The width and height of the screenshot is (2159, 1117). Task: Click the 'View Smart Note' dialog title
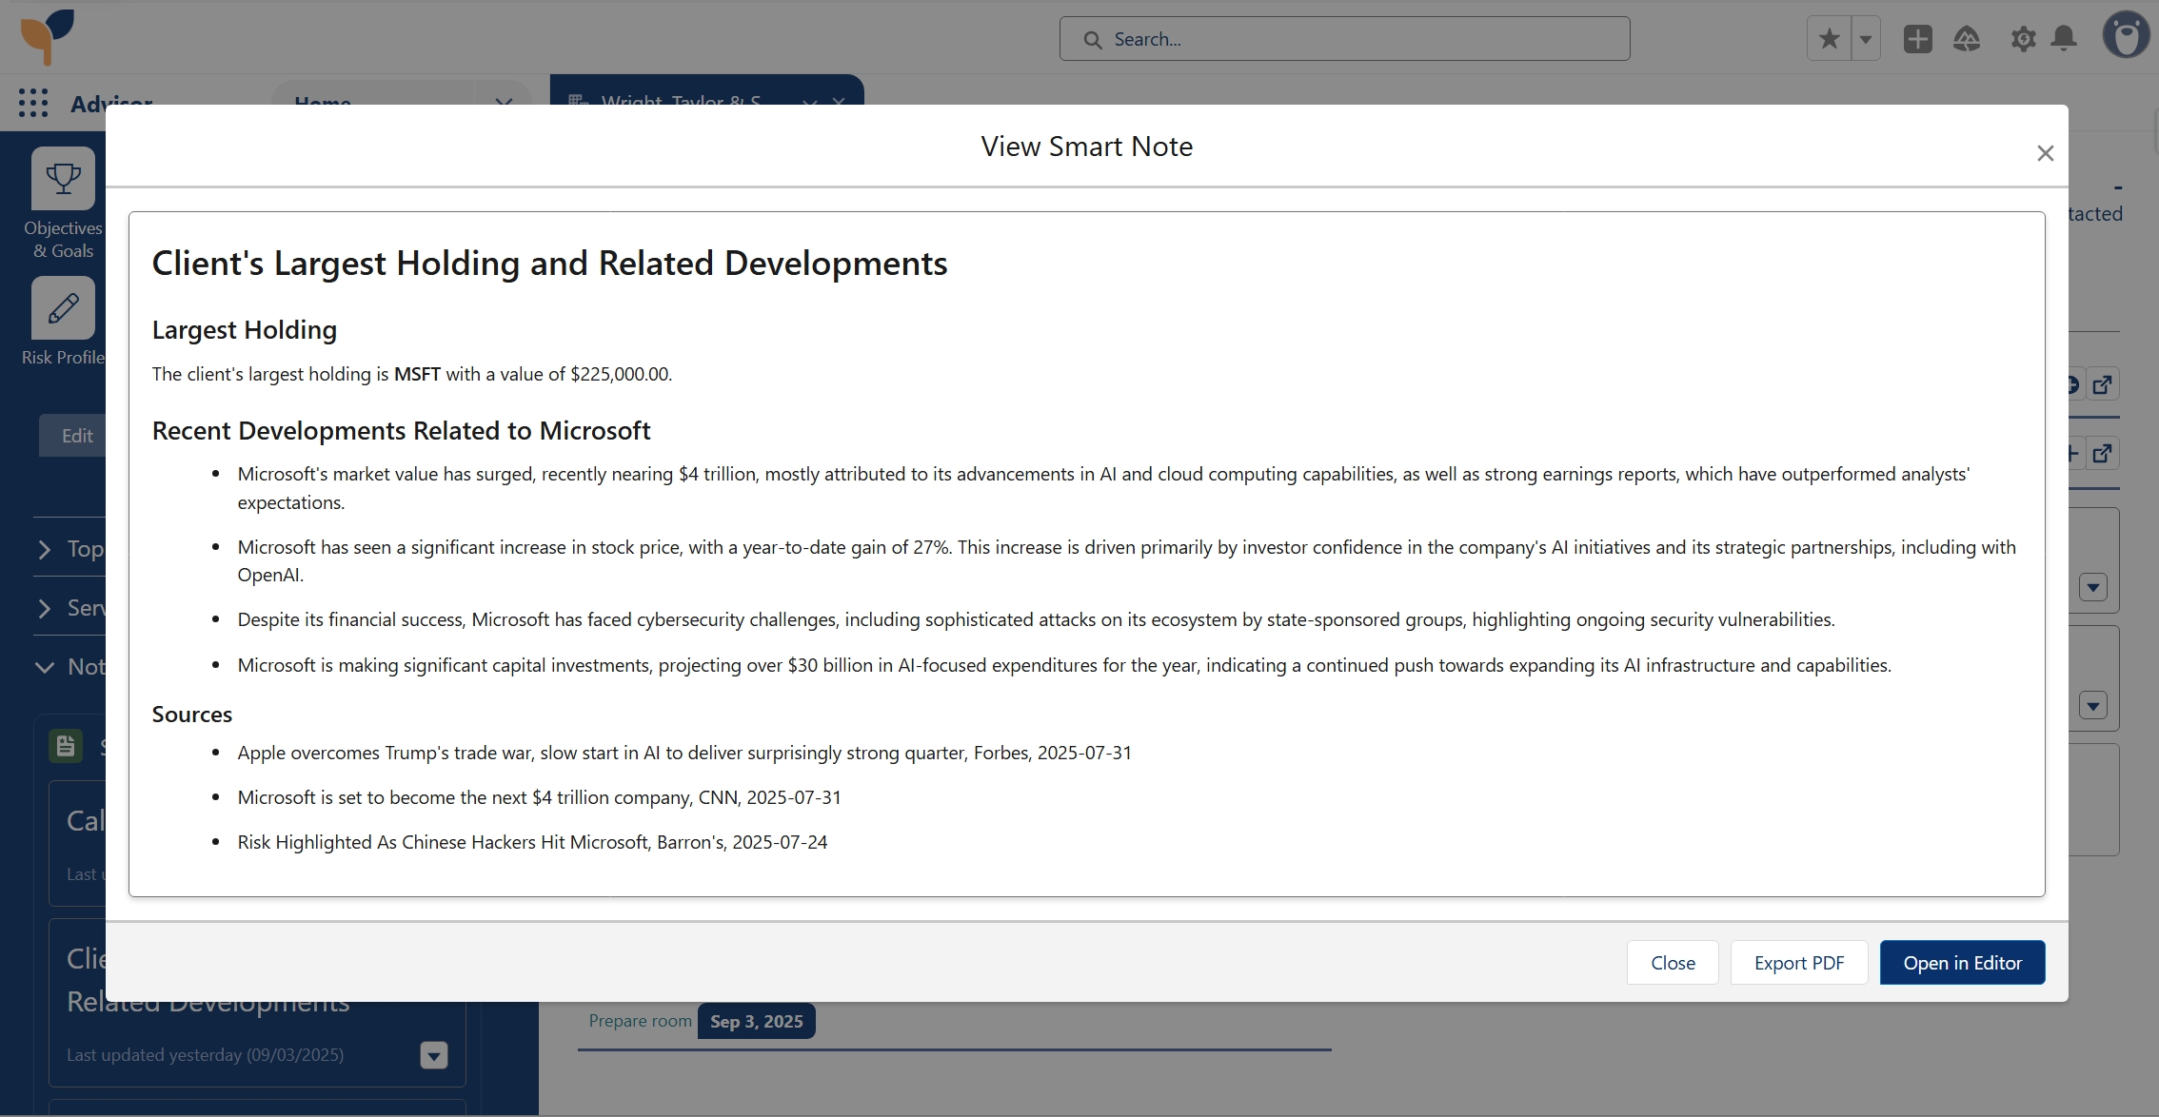tap(1086, 147)
